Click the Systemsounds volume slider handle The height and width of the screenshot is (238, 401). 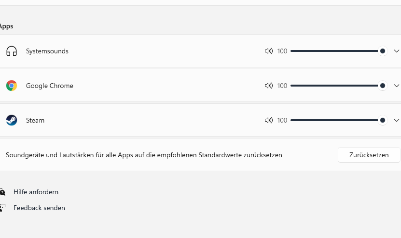pyautogui.click(x=383, y=51)
